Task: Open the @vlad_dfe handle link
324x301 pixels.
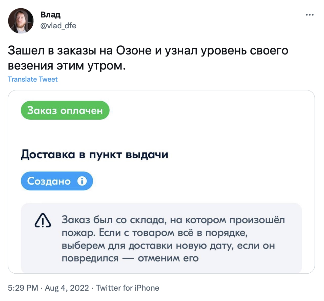Action: click(x=58, y=26)
